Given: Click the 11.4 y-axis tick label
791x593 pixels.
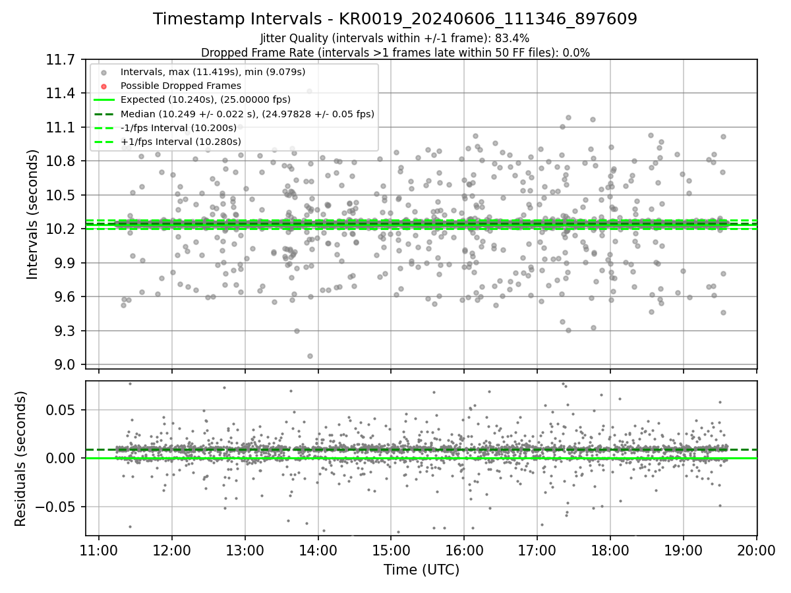Looking at the screenshot, I should (61, 93).
